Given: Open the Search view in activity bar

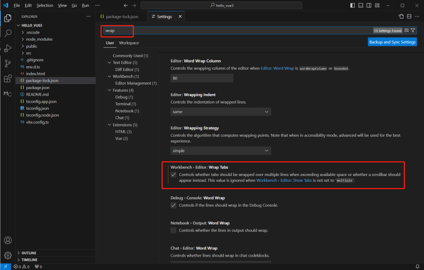Looking at the screenshot, I should [8, 33].
